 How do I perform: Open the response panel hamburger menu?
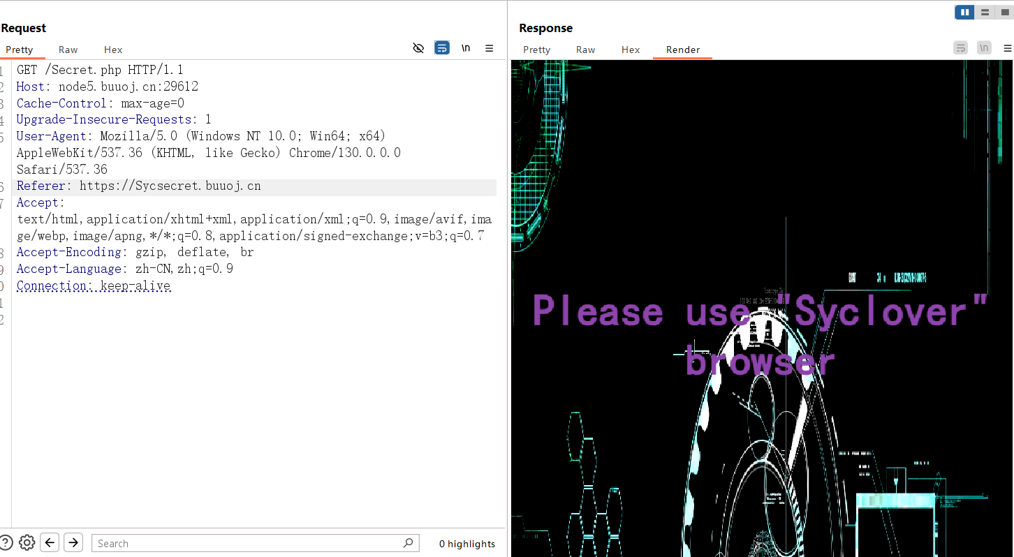pyautogui.click(x=1008, y=47)
